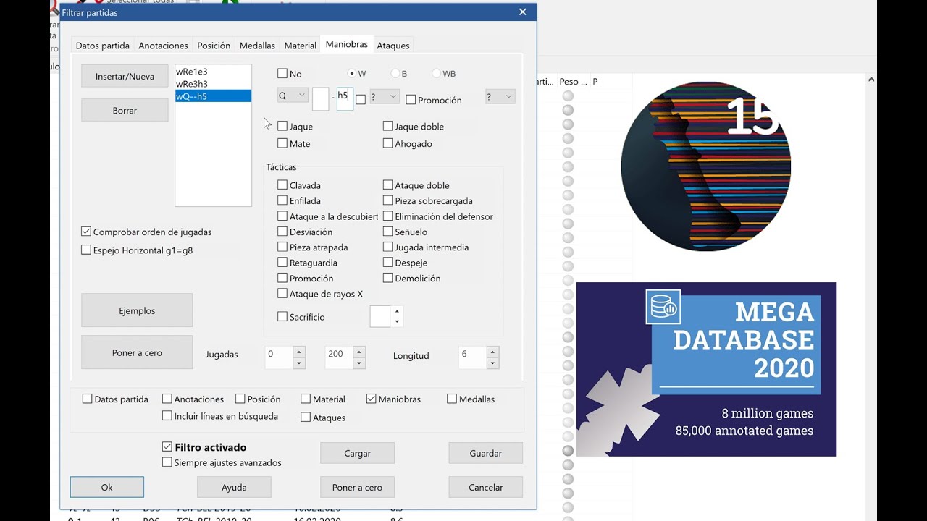This screenshot has height=521, width=927.
Task: Enable the Ahogado checkbox
Action: [x=388, y=143]
